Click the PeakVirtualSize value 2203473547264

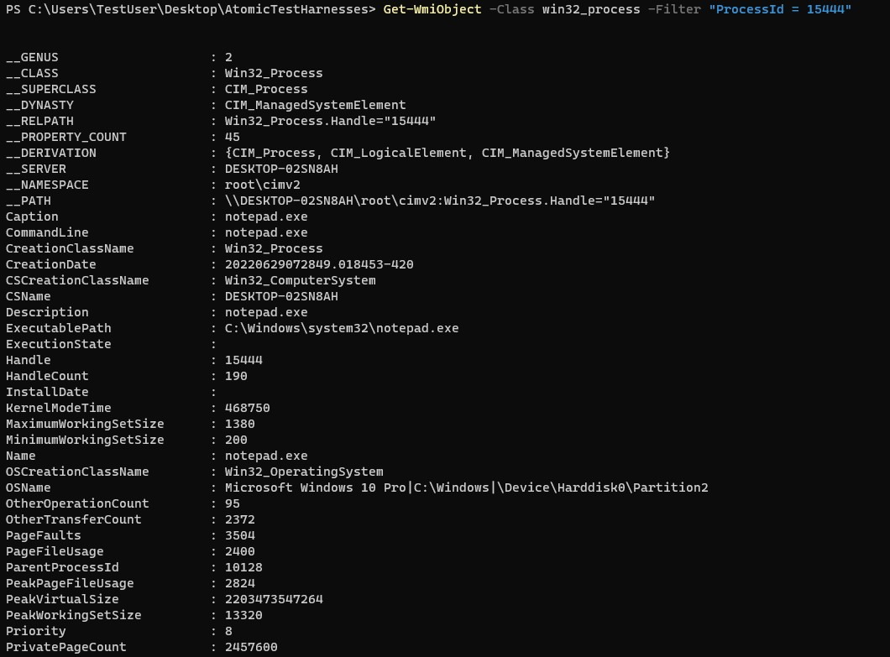point(274,599)
